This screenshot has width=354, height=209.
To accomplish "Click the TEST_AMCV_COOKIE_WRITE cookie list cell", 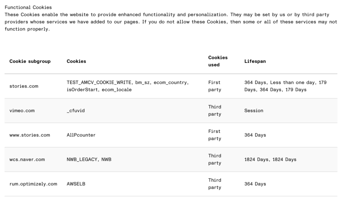I will (x=128, y=86).
